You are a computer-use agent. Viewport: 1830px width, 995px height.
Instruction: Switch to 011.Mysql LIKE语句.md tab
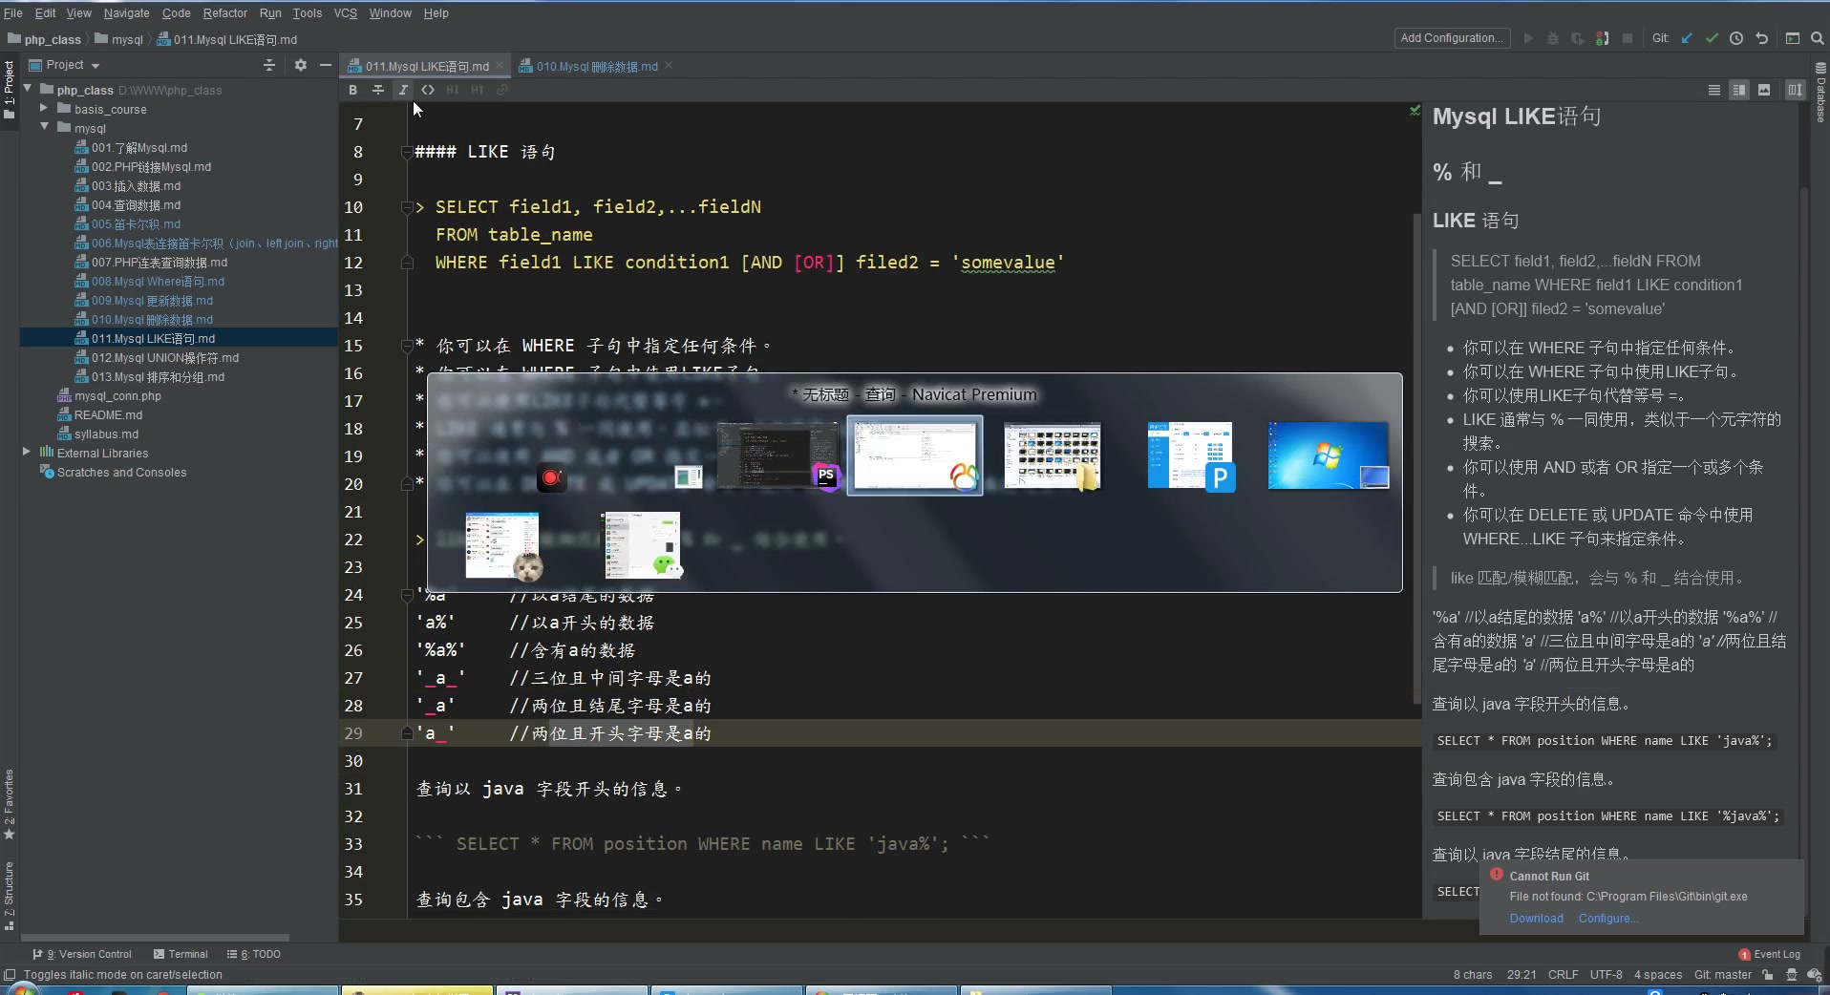click(426, 66)
